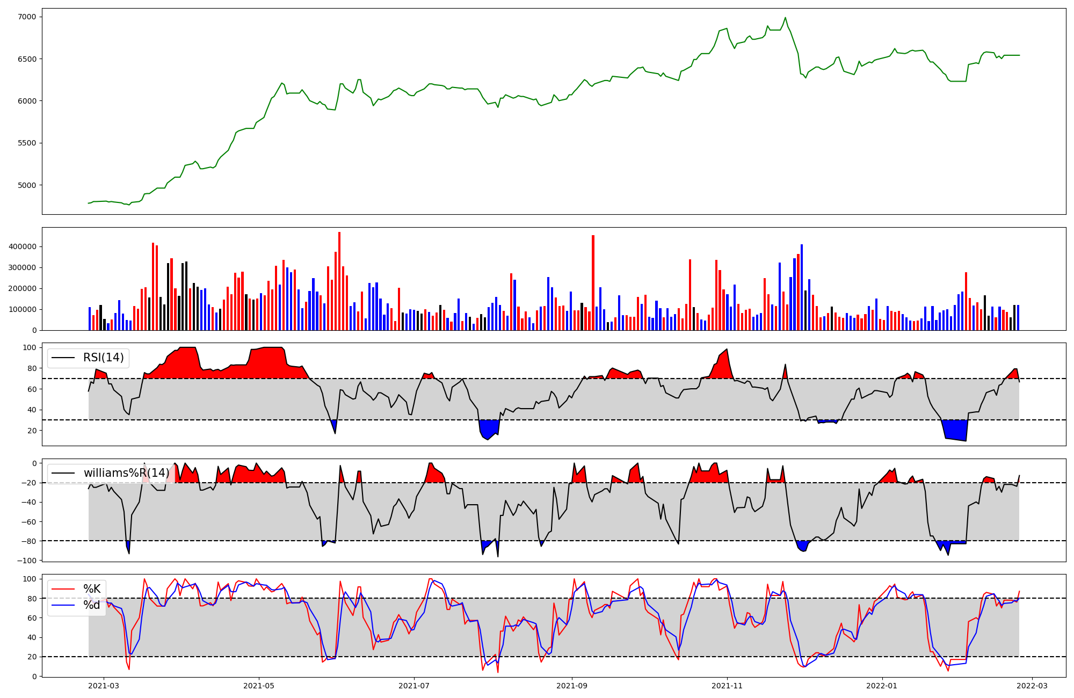Click the blue %d legend line sample
The height and width of the screenshot is (698, 1074).
click(63, 605)
